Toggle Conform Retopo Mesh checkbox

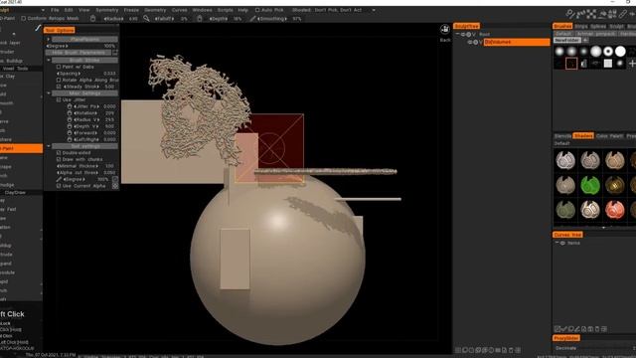(23, 18)
